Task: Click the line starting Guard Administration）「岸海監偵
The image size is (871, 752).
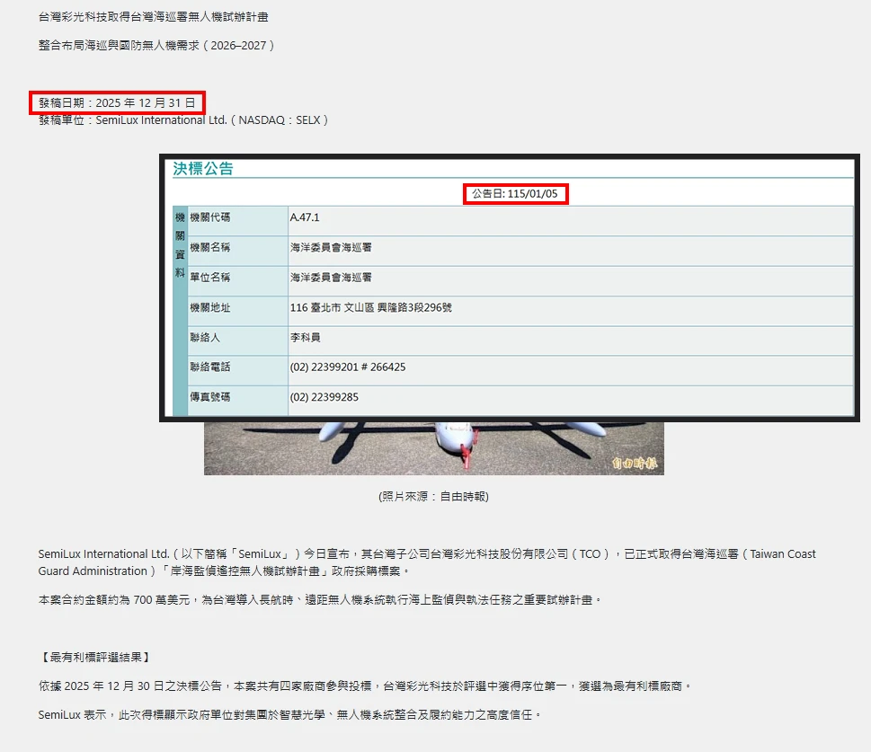Action: click(x=225, y=571)
